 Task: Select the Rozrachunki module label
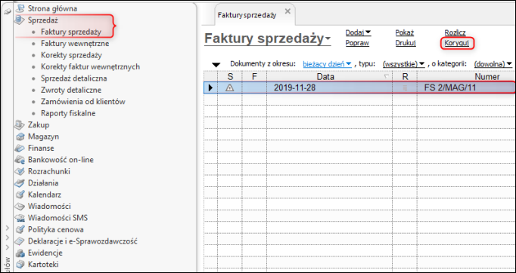pyautogui.click(x=49, y=171)
